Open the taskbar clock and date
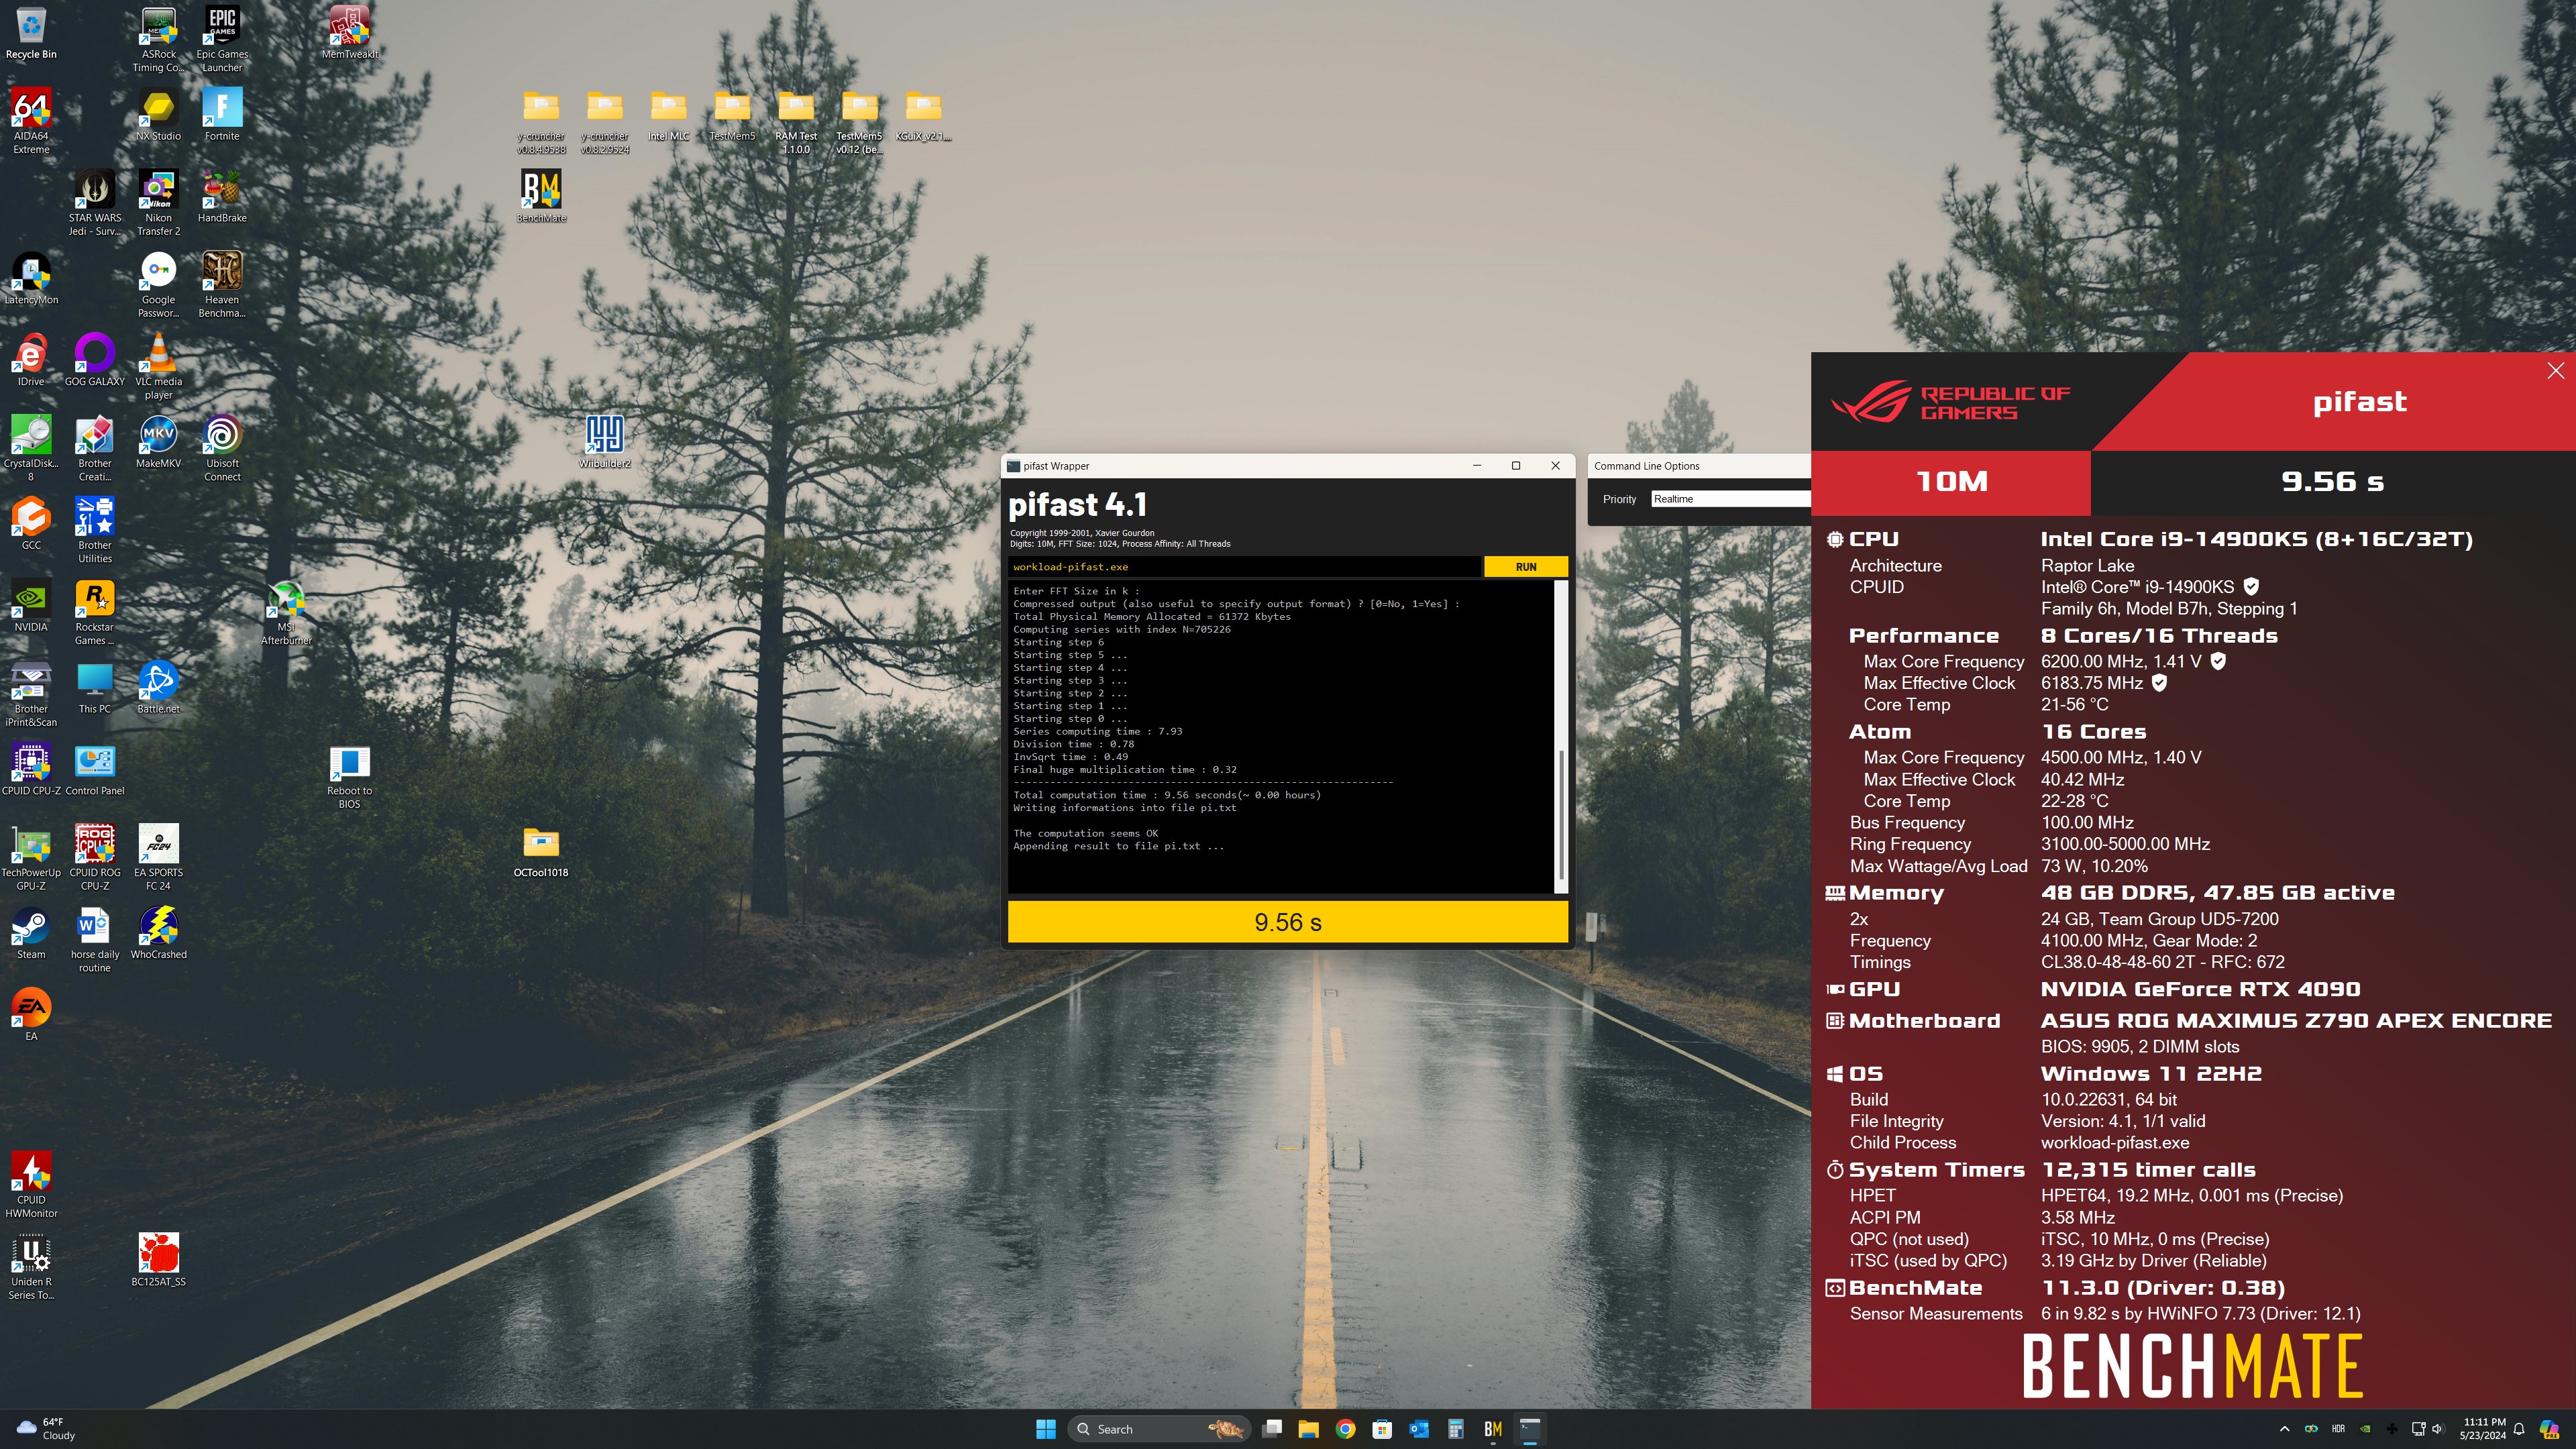Screen dimensions: 2576x1449 2484,1429
